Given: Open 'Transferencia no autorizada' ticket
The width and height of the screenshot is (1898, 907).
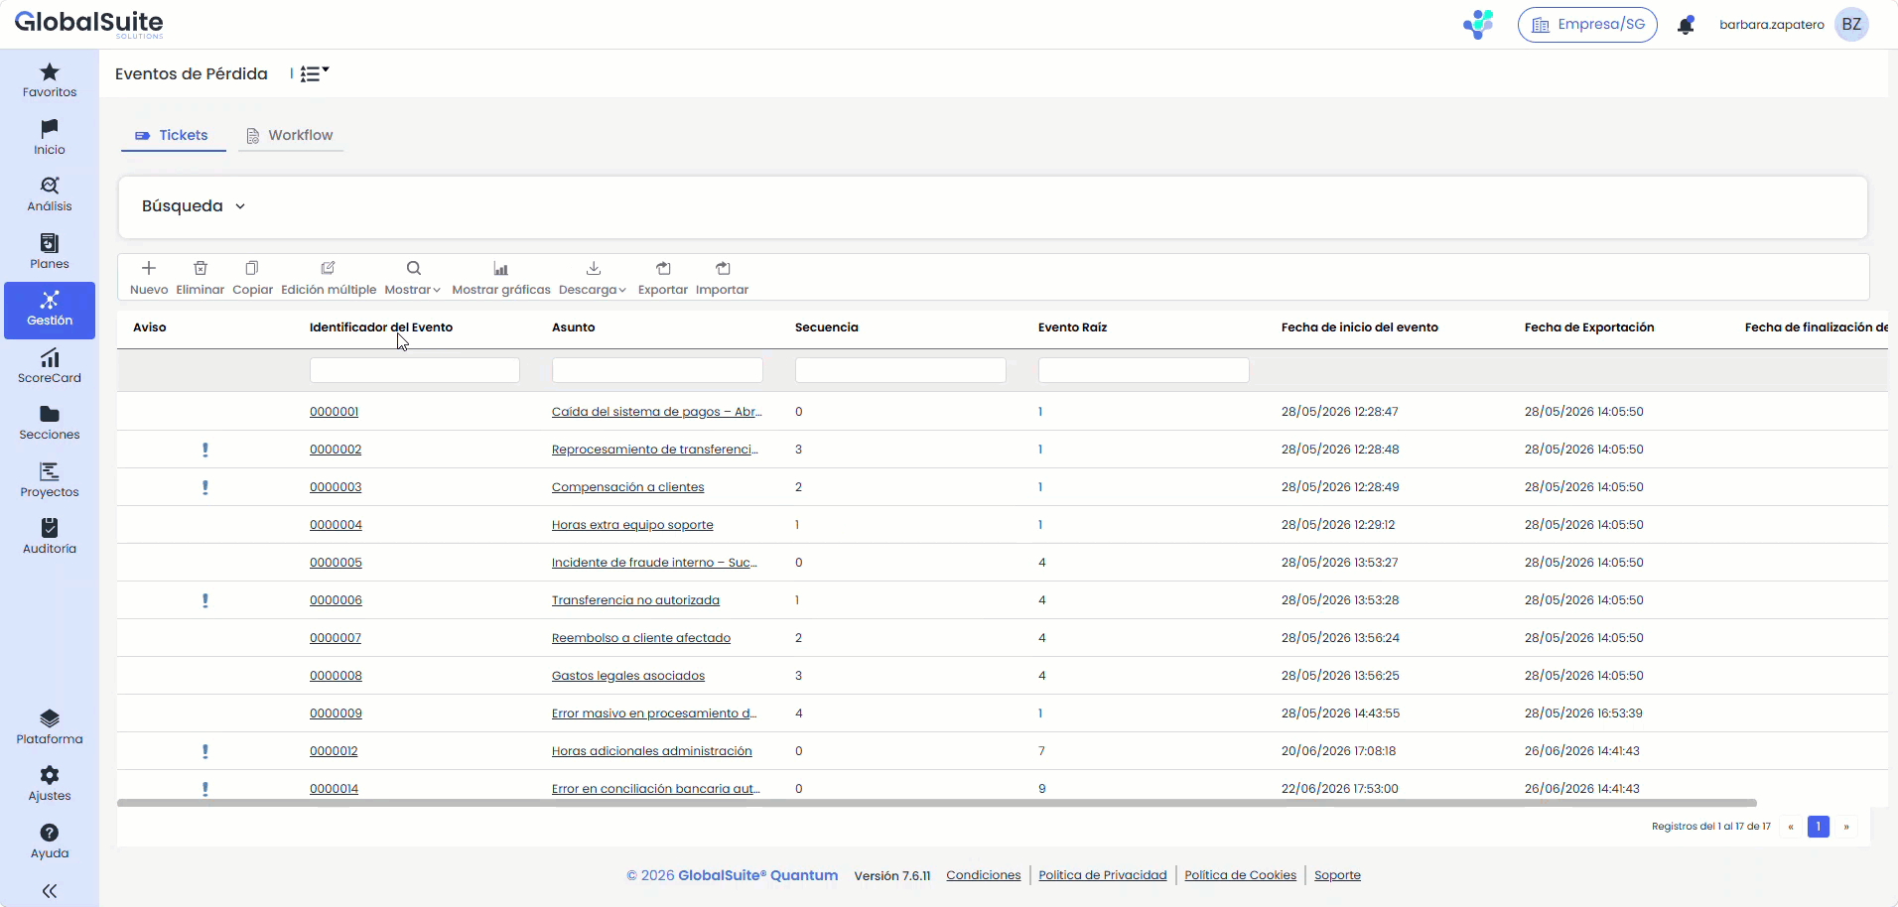Looking at the screenshot, I should point(635,600).
